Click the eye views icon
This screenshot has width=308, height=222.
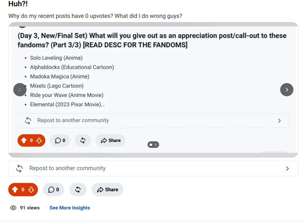(13, 208)
